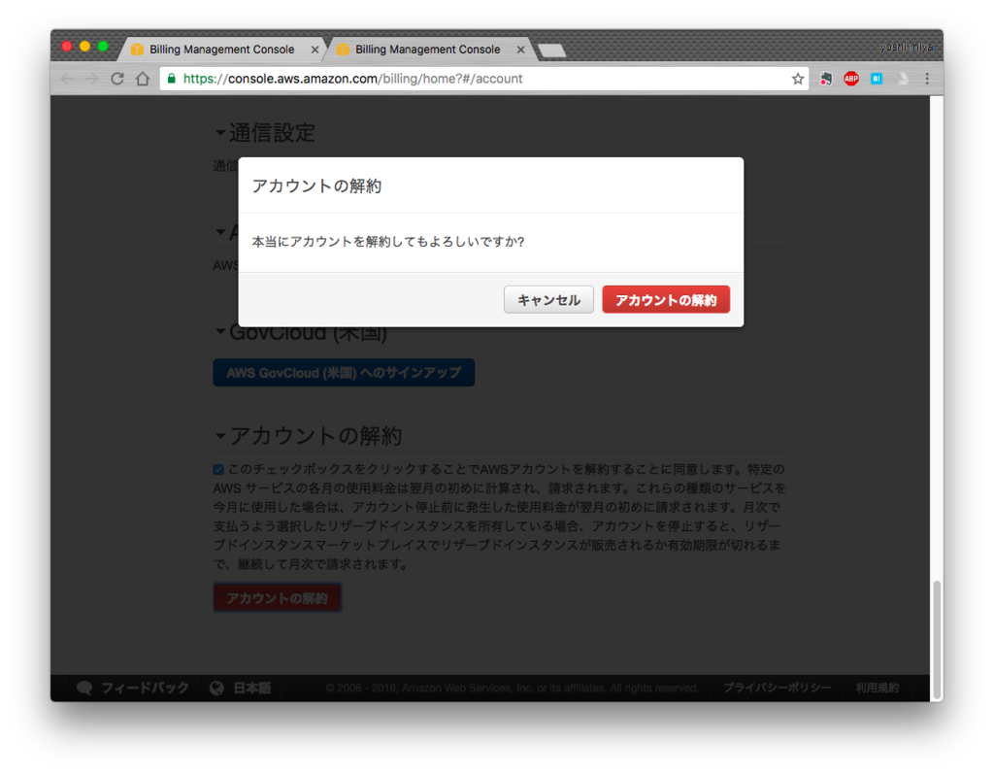Image resolution: width=994 pixels, height=774 pixels.
Task: Close the second Billing Management Console tab
Action: pyautogui.click(x=520, y=50)
